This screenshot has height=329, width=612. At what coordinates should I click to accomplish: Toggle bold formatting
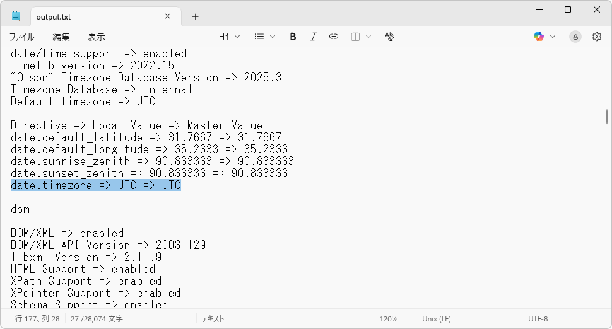[x=293, y=37]
